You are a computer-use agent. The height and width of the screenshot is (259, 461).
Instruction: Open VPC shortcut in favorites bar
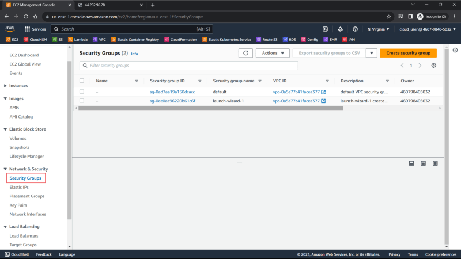pos(99,39)
